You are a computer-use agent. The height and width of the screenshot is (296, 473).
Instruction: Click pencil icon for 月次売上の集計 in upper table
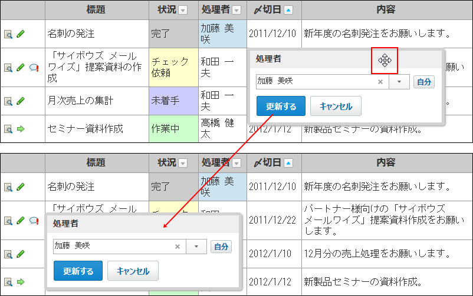pos(21,101)
